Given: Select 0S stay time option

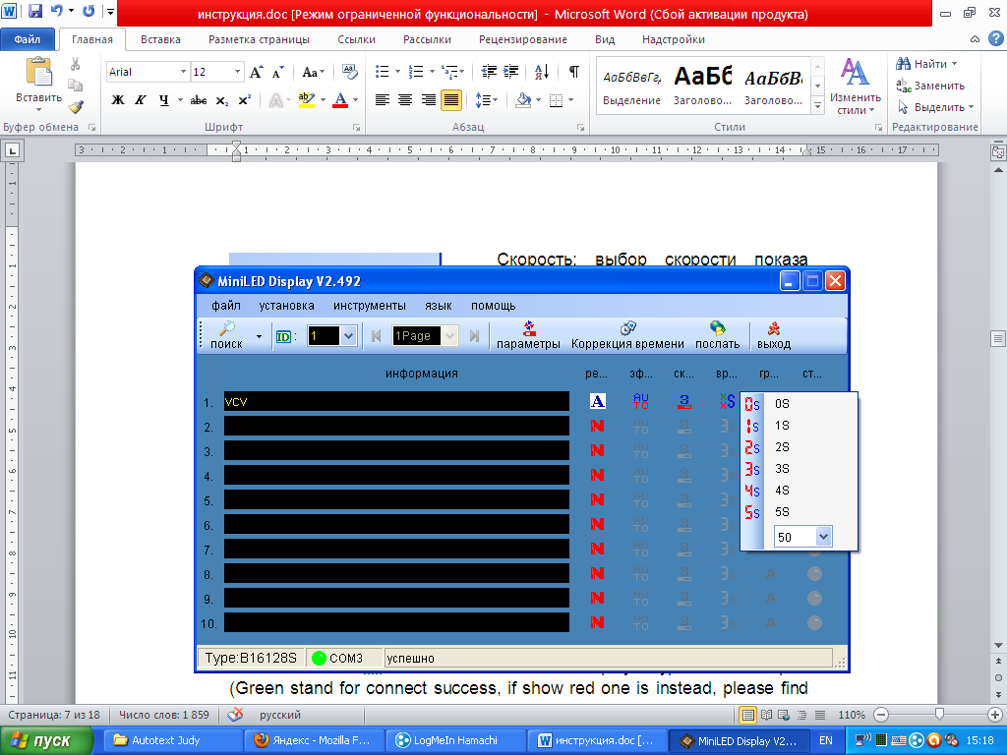Looking at the screenshot, I should click(799, 404).
